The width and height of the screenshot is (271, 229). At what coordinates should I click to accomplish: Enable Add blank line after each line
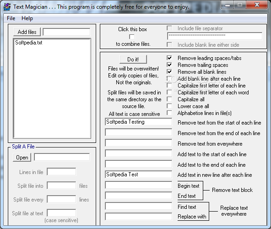click(169, 78)
